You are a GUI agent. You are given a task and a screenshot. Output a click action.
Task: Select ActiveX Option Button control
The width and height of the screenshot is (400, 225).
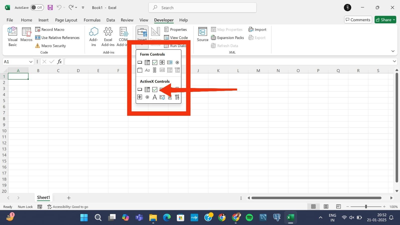pos(147,97)
